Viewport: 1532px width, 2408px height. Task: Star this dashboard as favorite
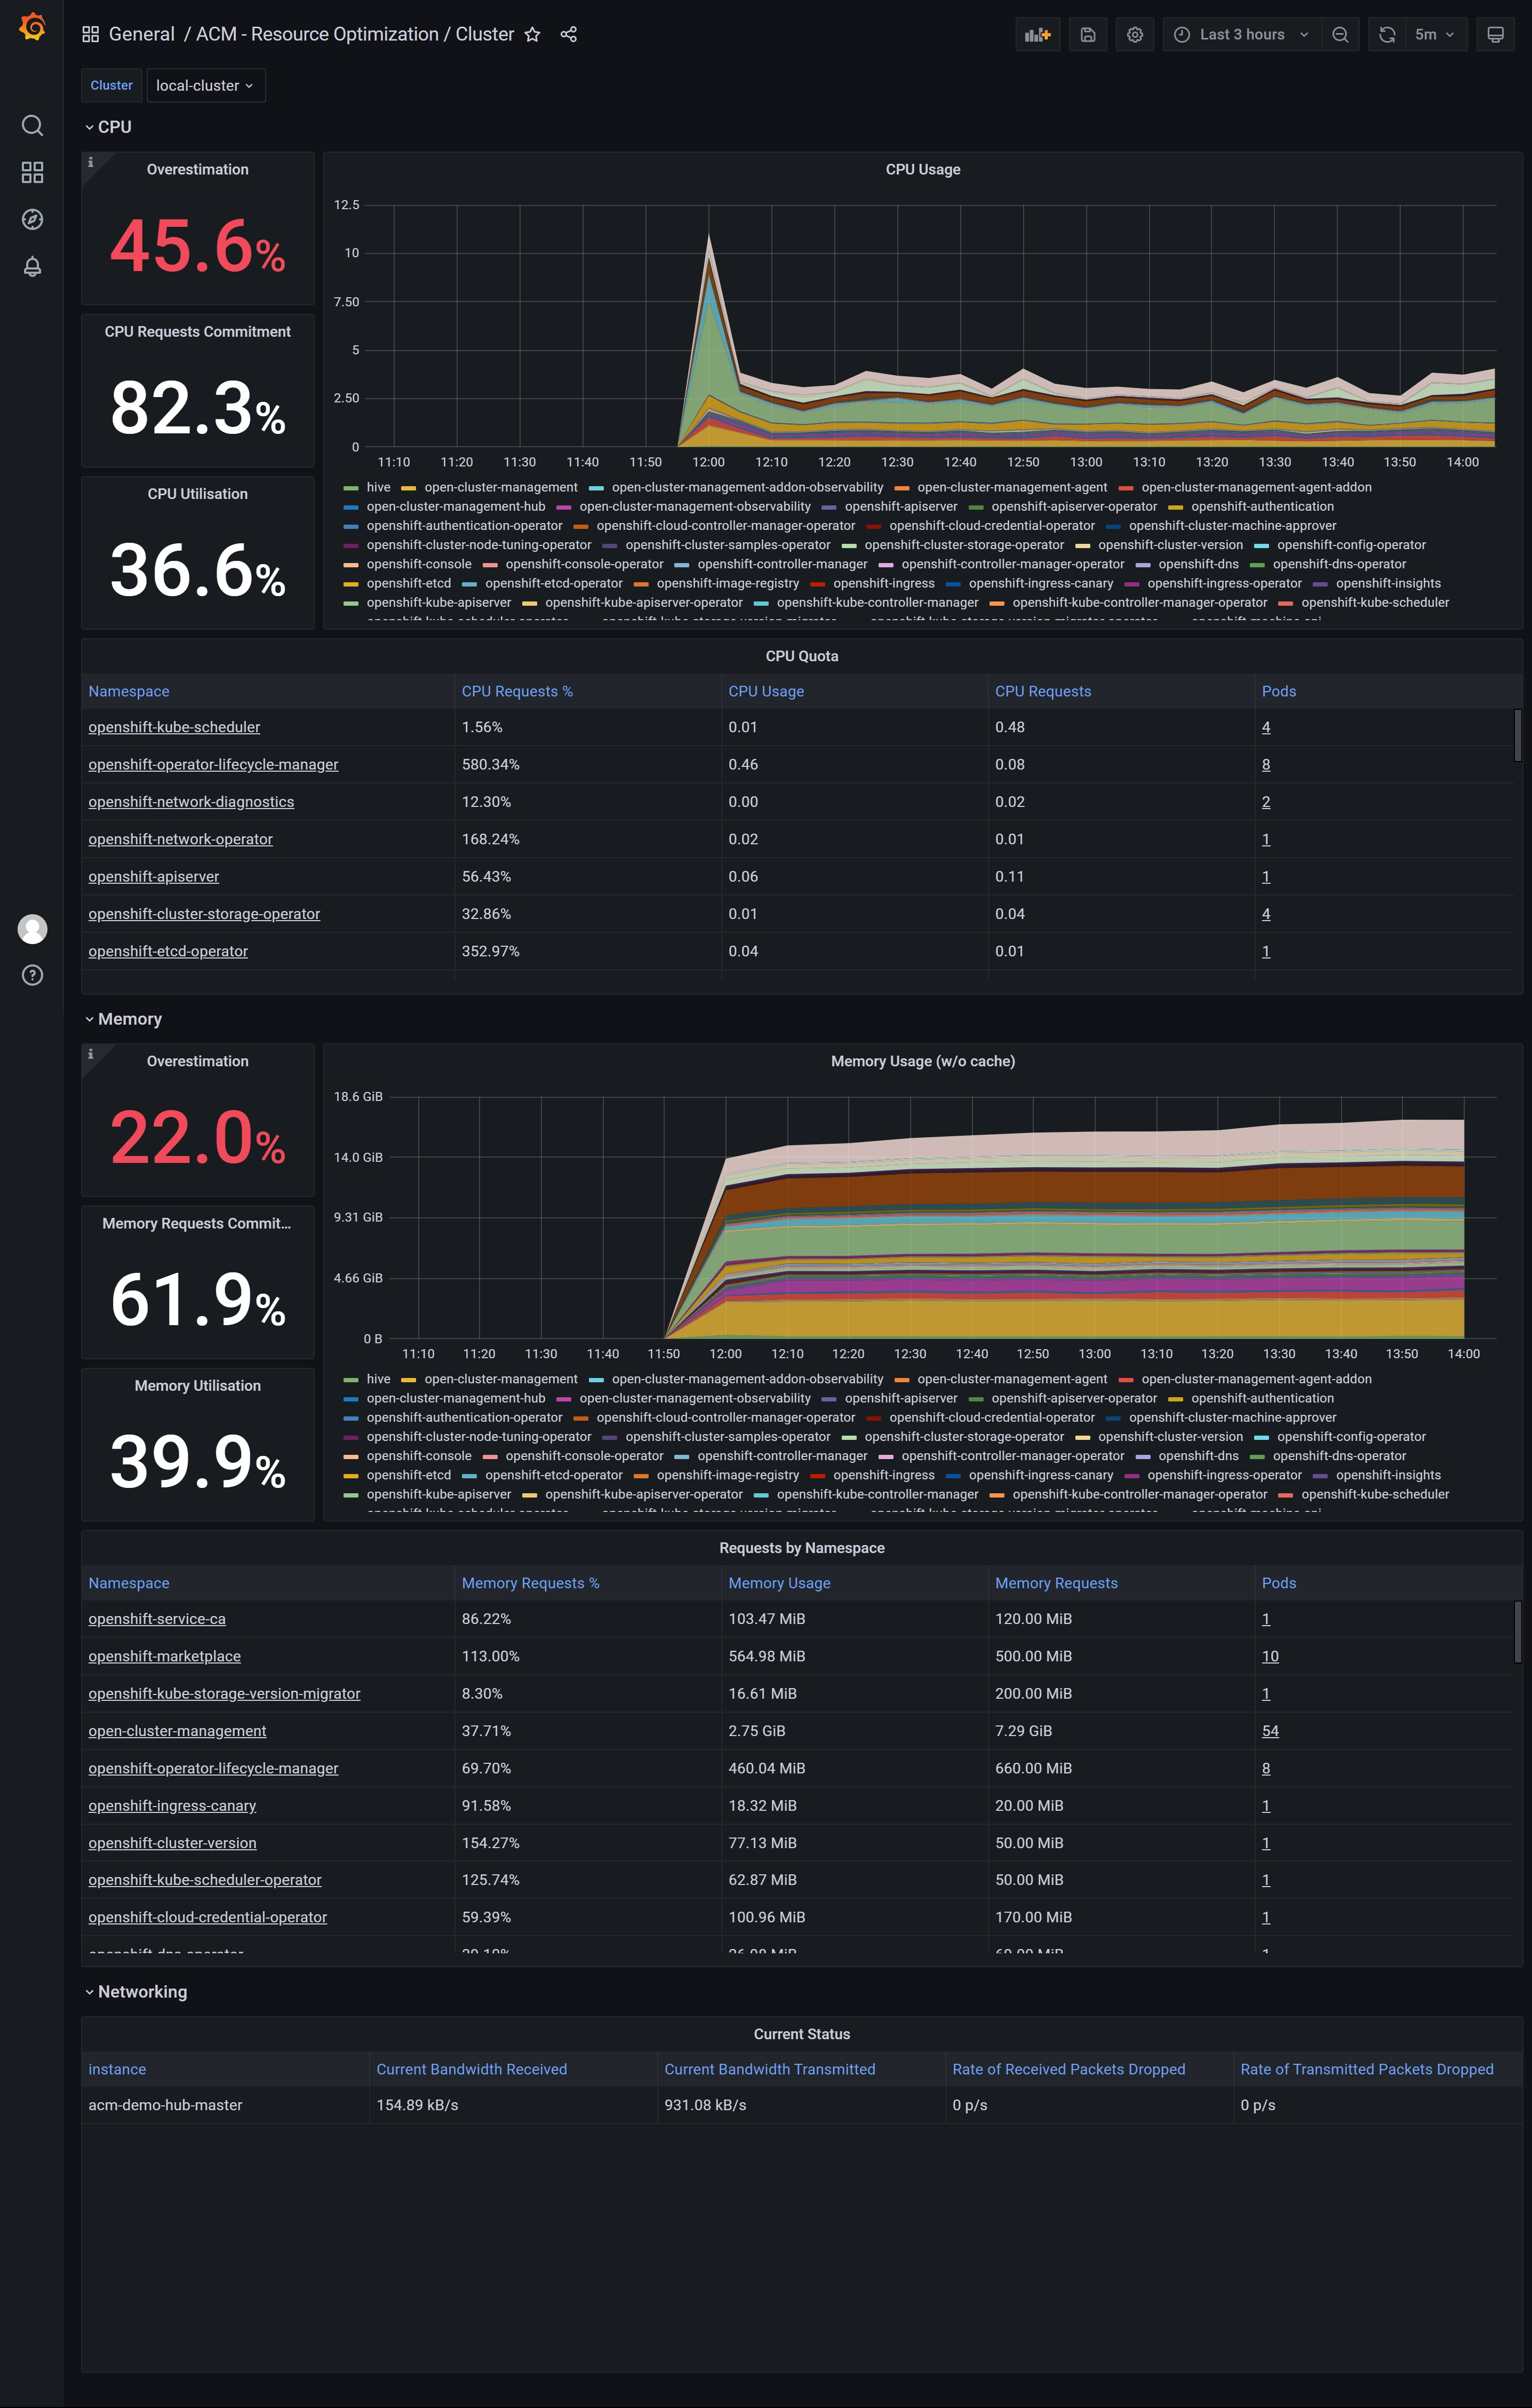[533, 34]
